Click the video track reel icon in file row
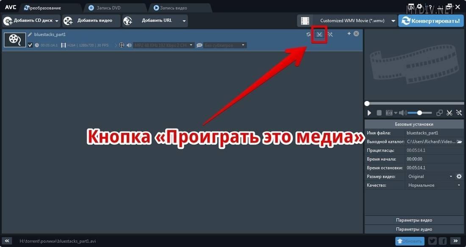Screen dimensions: 466x247 click(x=121, y=45)
